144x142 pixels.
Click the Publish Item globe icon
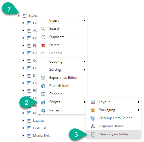pyautogui.click(x=43, y=86)
